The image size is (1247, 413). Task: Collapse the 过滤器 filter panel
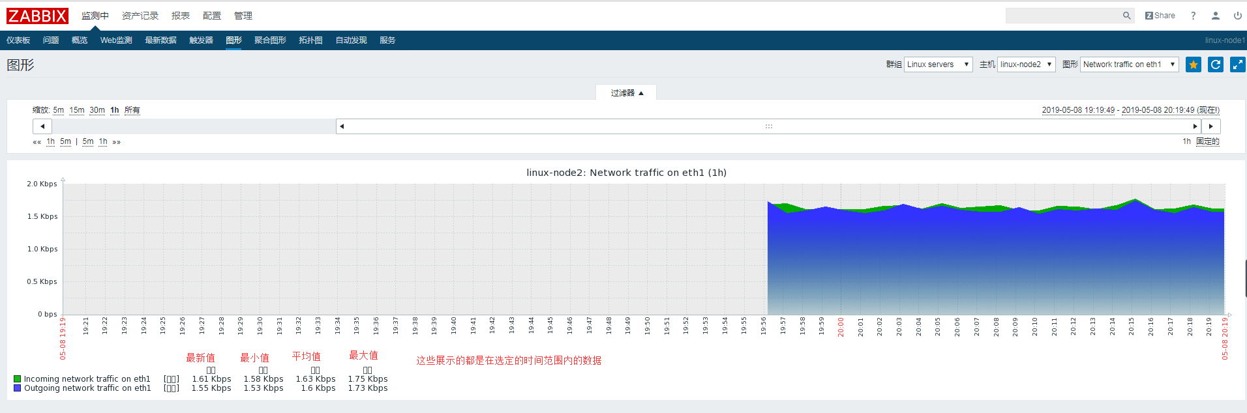(x=626, y=93)
